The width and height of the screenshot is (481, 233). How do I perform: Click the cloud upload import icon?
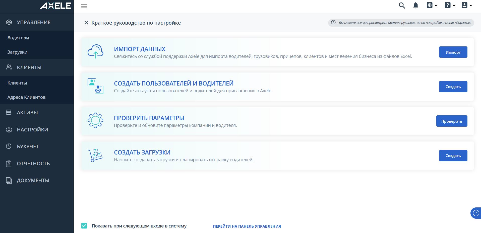click(x=95, y=52)
